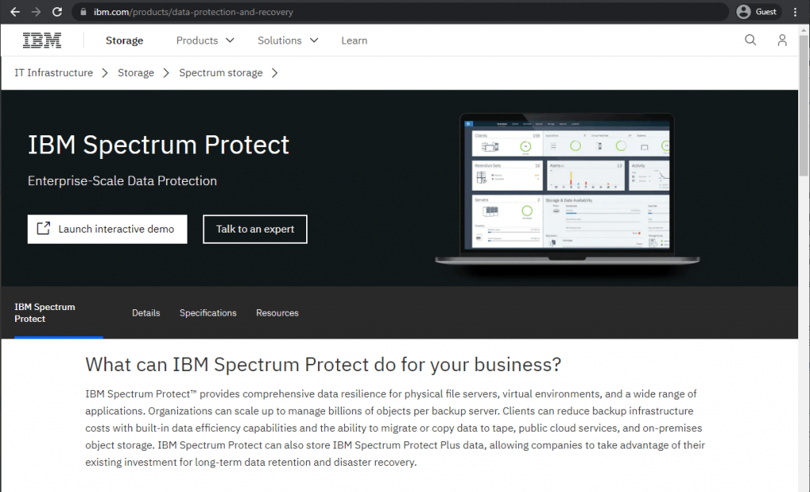Open the Learn nav link
The height and width of the screenshot is (492, 810).
(x=354, y=40)
